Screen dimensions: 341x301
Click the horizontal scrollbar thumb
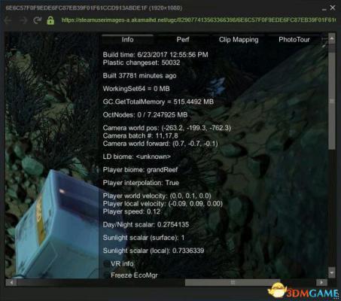[233, 282]
